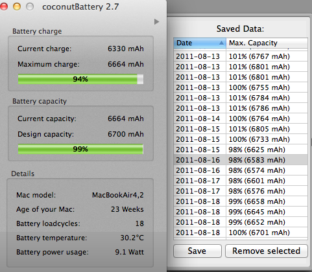Close the coconutBattery window
The image size is (312, 272).
(4, 6)
